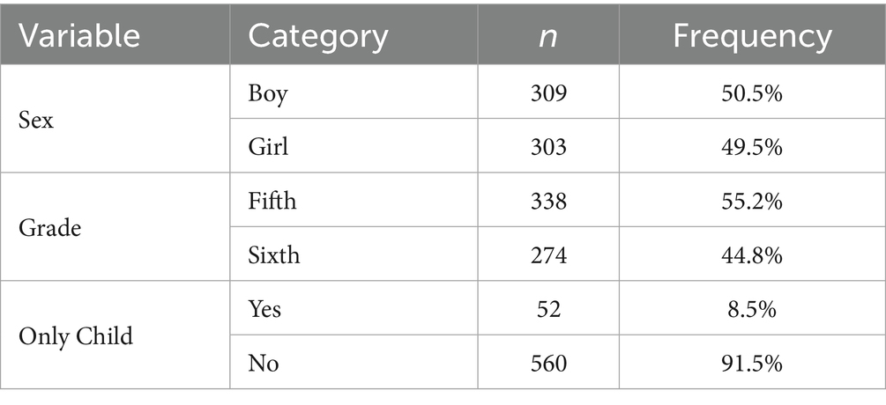Select the Boy category cell
The image size is (886, 405).
click(x=268, y=93)
